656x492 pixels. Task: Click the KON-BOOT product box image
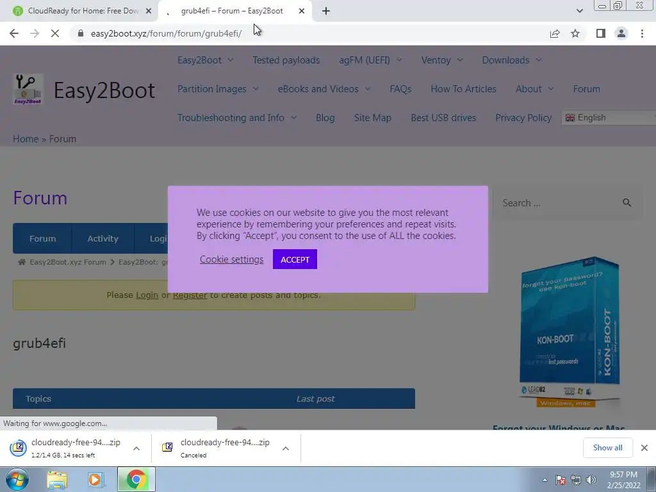570,331
